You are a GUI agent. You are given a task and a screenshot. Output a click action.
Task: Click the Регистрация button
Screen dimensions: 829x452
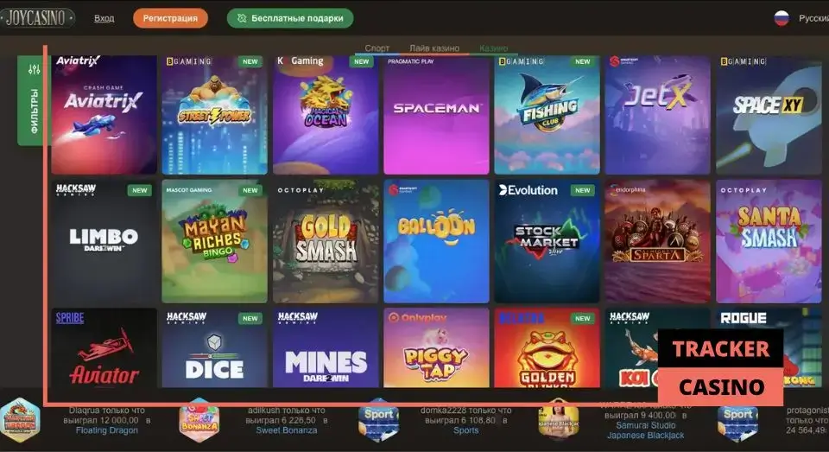click(170, 18)
